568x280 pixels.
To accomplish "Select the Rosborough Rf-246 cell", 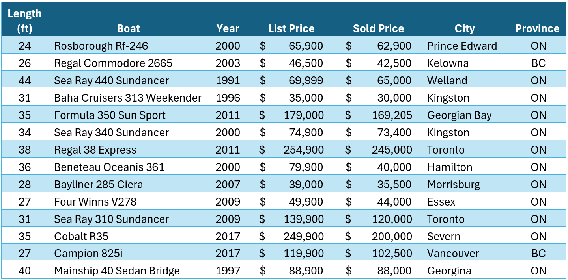I will tap(101, 46).
